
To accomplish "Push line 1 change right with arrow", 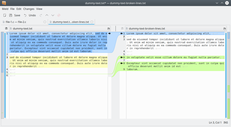I will [x=109, y=34].
